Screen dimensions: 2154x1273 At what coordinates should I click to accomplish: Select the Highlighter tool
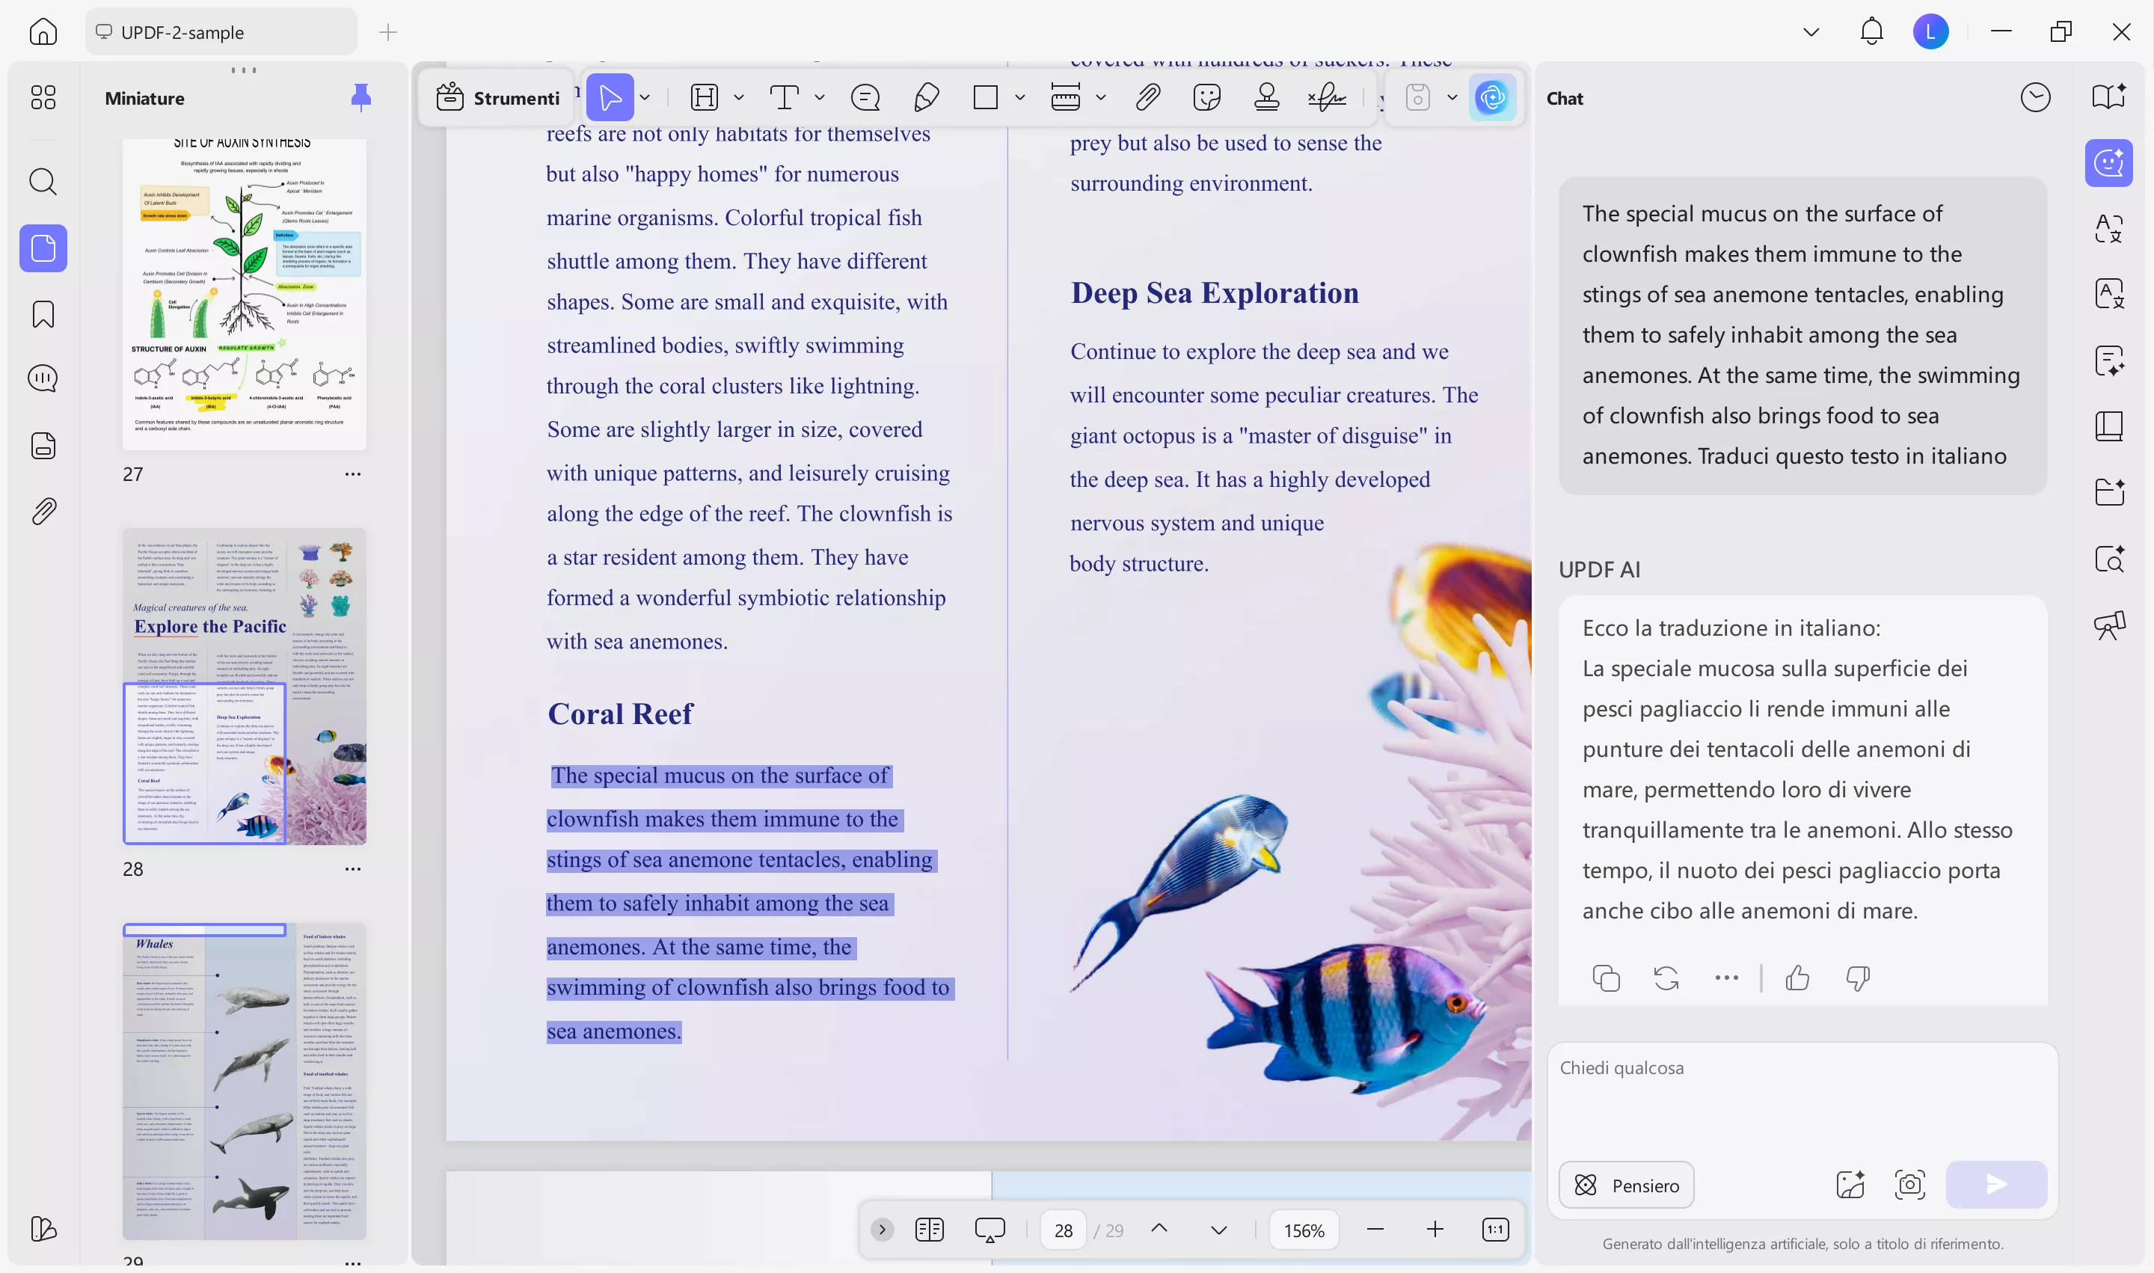[926, 97]
